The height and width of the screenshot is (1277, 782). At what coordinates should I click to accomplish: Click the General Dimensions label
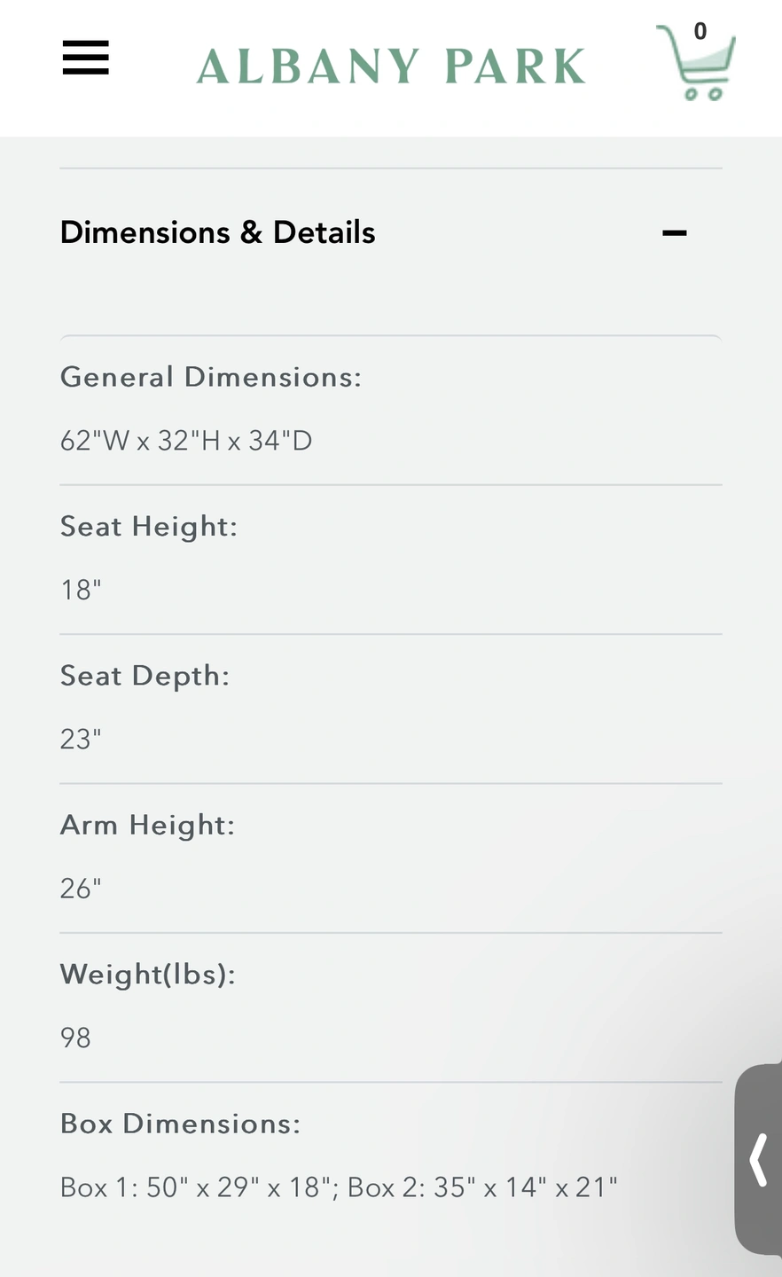[211, 377]
